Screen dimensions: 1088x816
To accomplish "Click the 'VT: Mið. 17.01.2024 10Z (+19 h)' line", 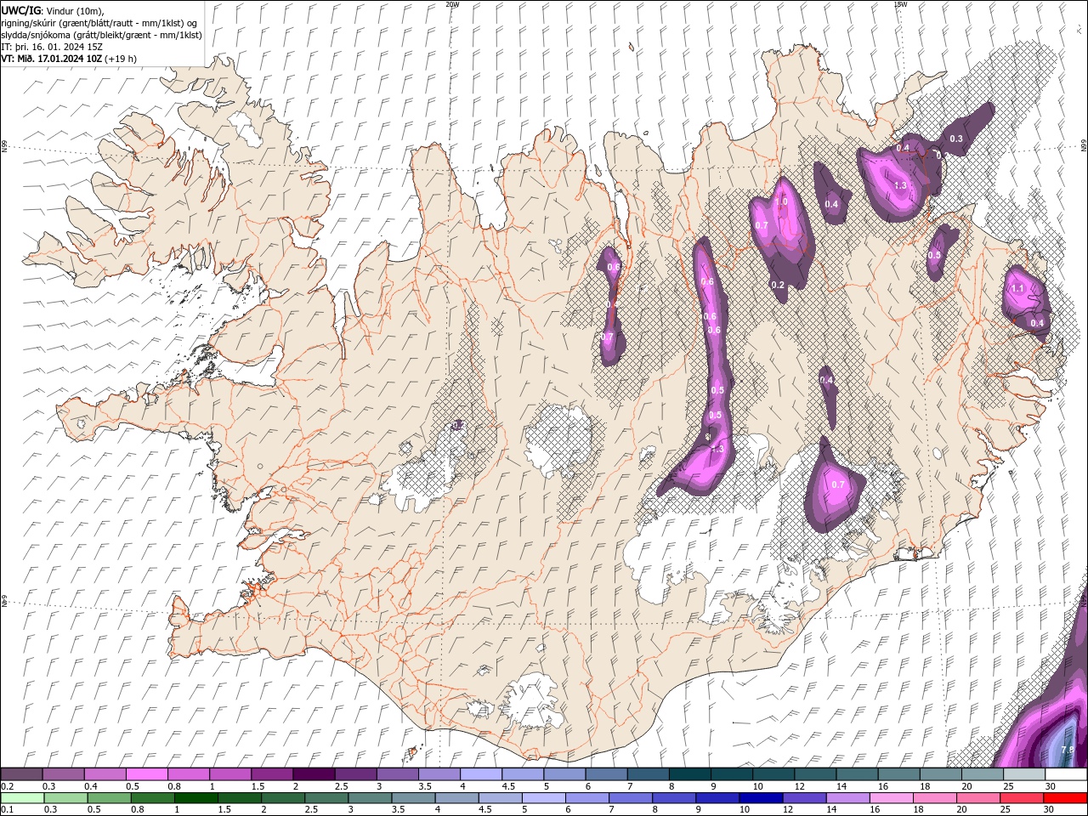I will tap(69, 59).
